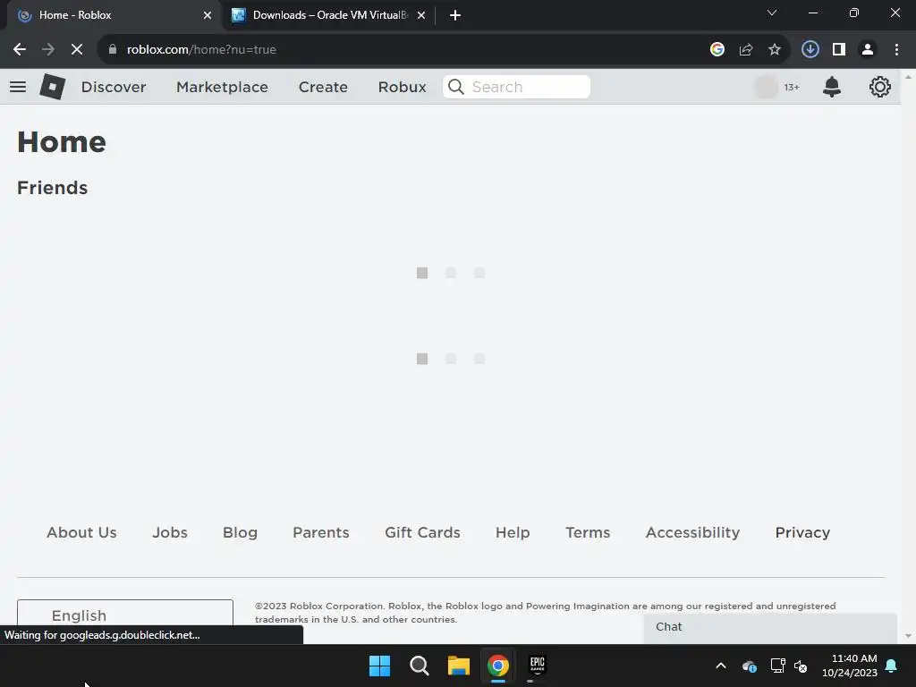
Task: Click the browser forward arrow
Action: pyautogui.click(x=48, y=50)
